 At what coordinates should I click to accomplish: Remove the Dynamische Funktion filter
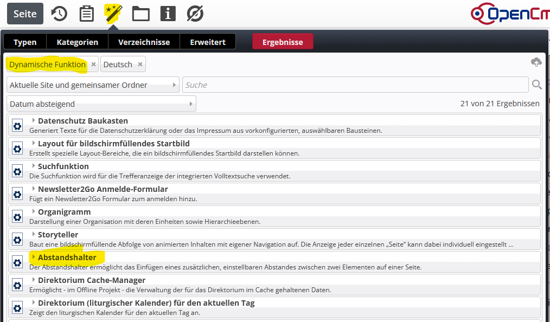pos(93,65)
